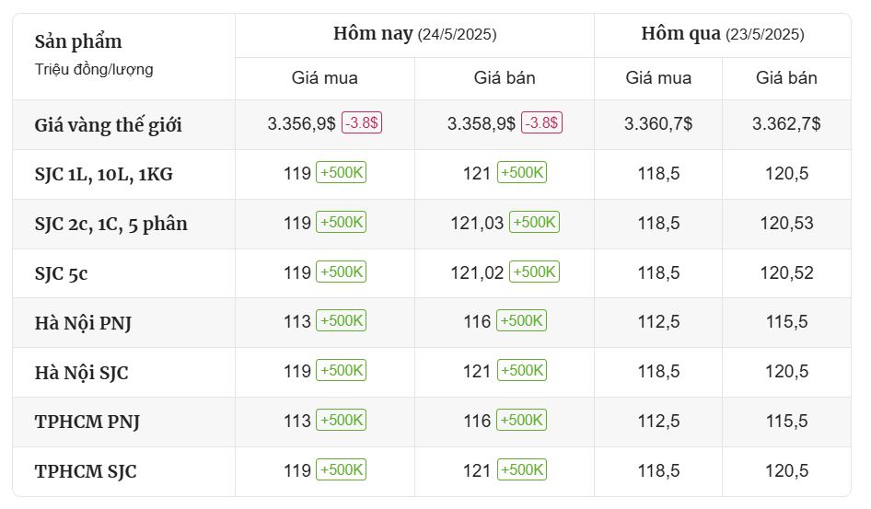Click the +500K badge for TPHCM SJC sell price
Viewport: 871px width, 509px height.
[x=522, y=469]
